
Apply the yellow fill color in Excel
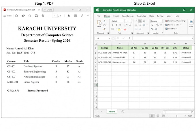tap(119, 29)
